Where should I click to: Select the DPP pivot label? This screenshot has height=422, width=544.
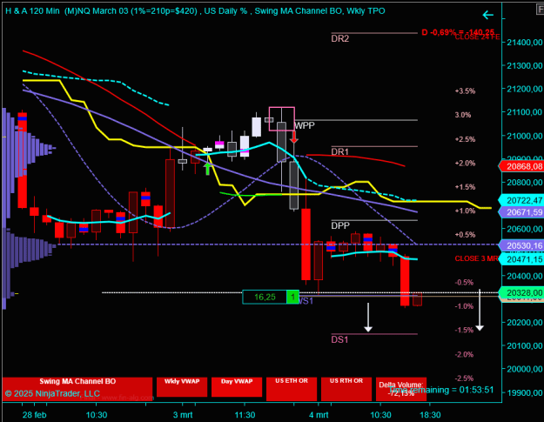click(x=340, y=225)
